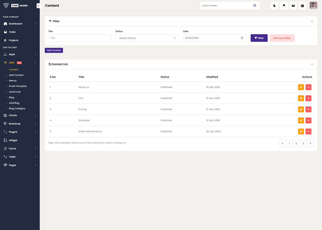Edit the Pricing row
This screenshot has height=230, width=322.
(x=301, y=109)
